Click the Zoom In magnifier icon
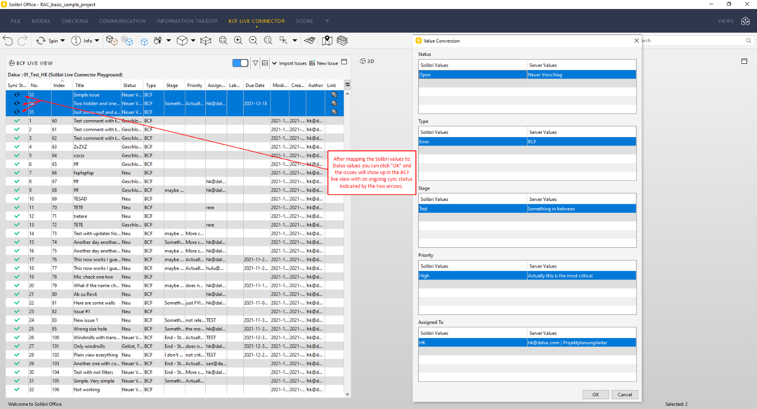 [x=238, y=41]
